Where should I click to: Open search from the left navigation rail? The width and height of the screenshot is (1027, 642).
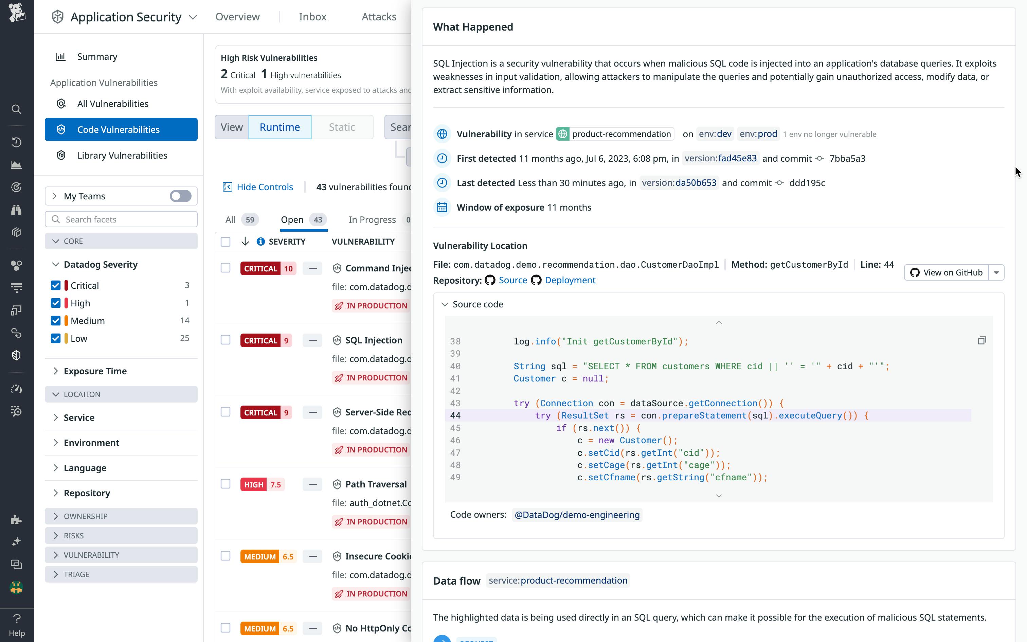coord(16,109)
